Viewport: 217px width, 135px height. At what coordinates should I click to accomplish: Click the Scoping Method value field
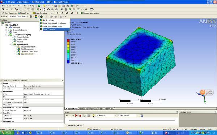[43, 86]
